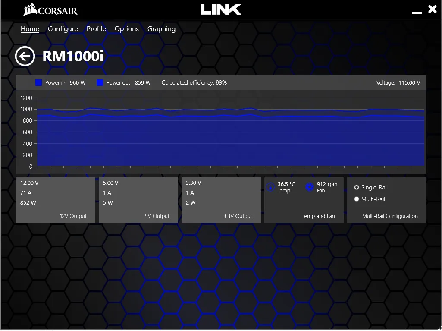Click the 5.00 V value
442x331 pixels.
[111, 183]
